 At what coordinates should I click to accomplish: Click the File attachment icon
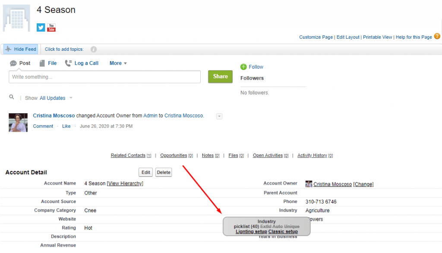pos(42,63)
